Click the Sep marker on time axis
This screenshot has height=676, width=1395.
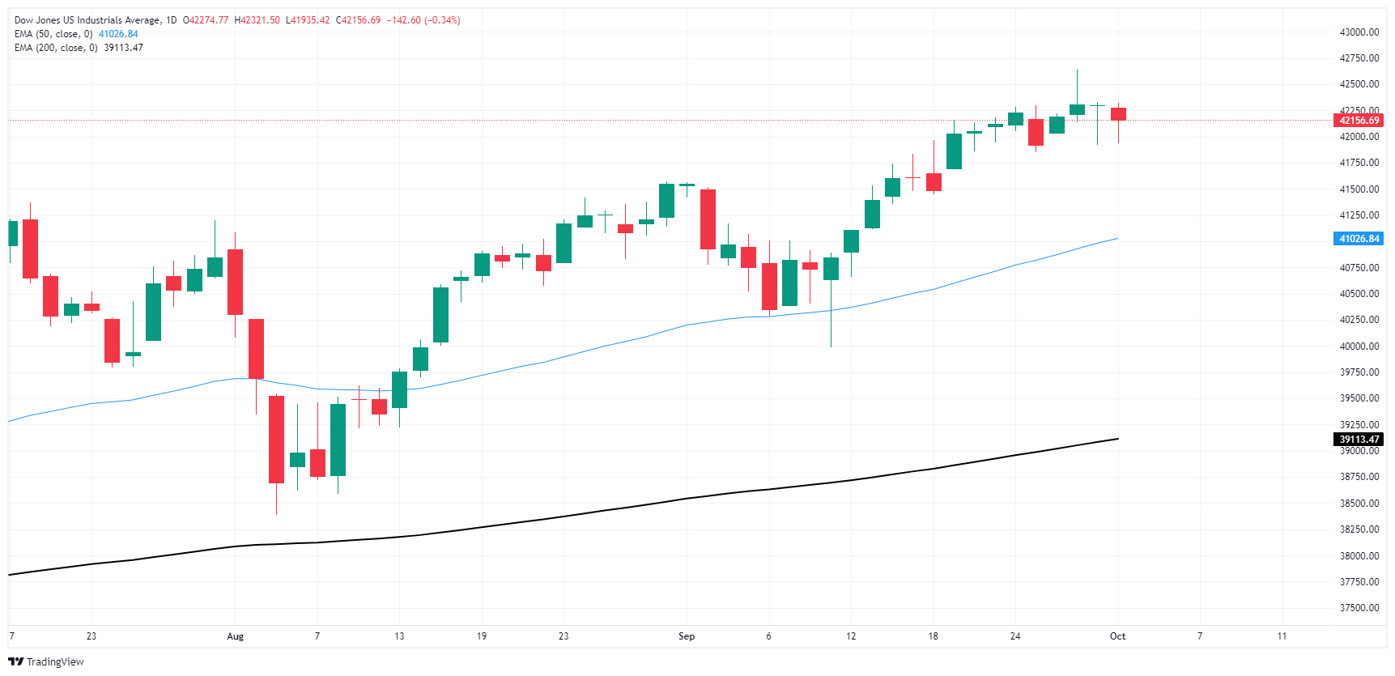point(687,636)
